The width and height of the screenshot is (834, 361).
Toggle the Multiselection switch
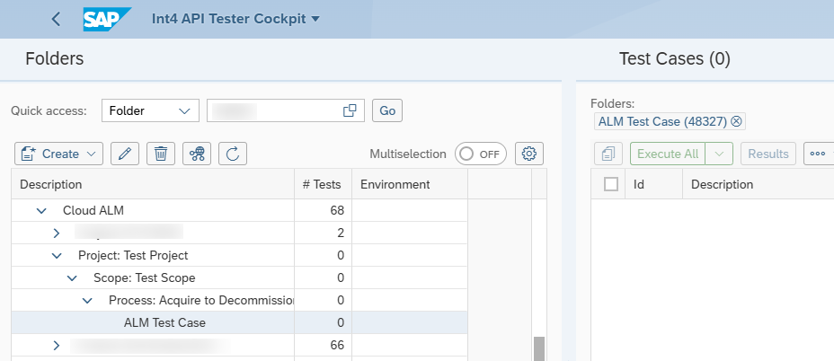[480, 154]
